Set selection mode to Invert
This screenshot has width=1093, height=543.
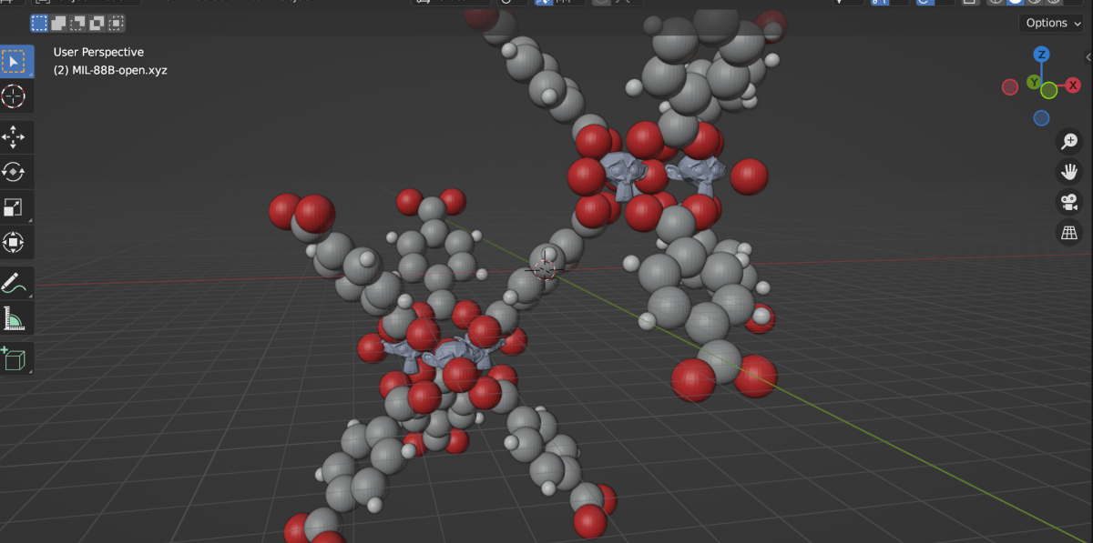[97, 23]
